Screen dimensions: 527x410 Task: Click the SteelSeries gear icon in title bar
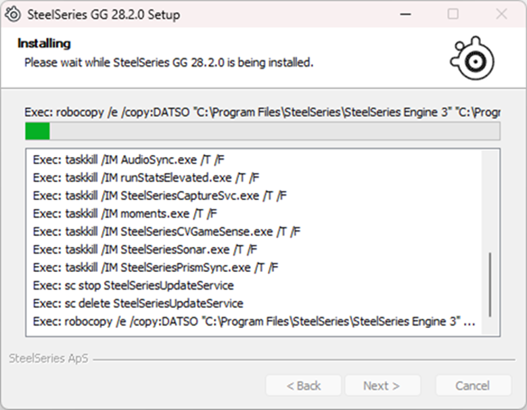[12, 14]
